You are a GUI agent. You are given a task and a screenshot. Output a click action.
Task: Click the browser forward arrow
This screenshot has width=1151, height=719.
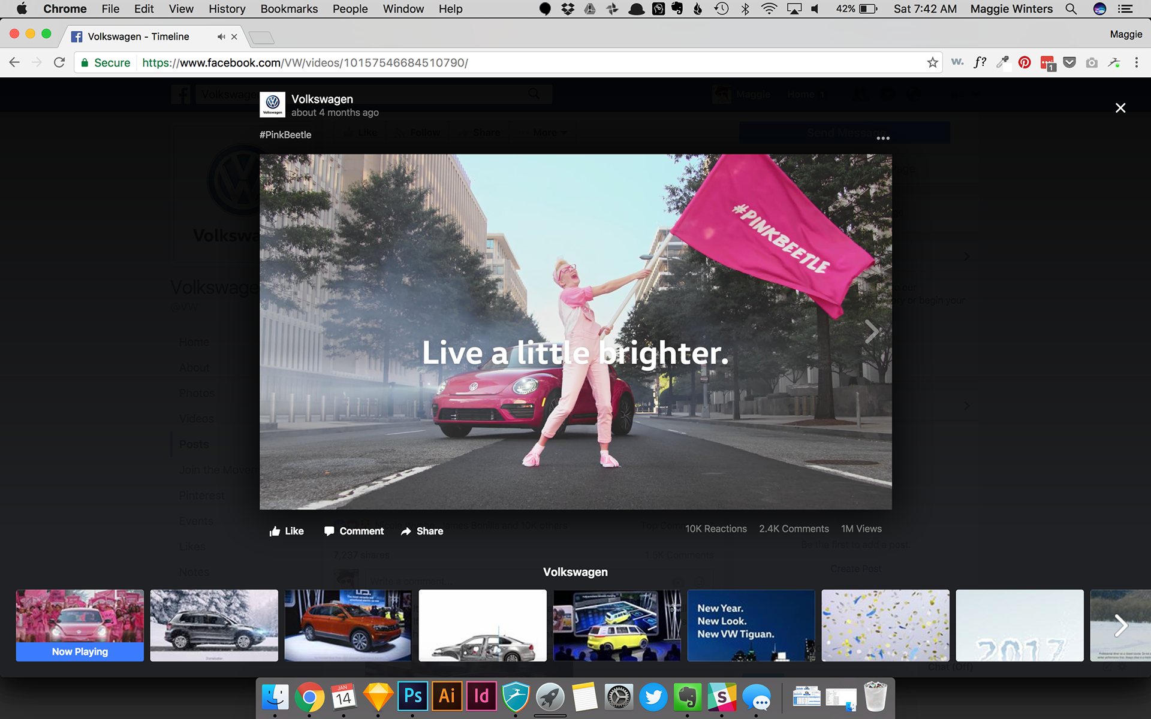pos(37,62)
